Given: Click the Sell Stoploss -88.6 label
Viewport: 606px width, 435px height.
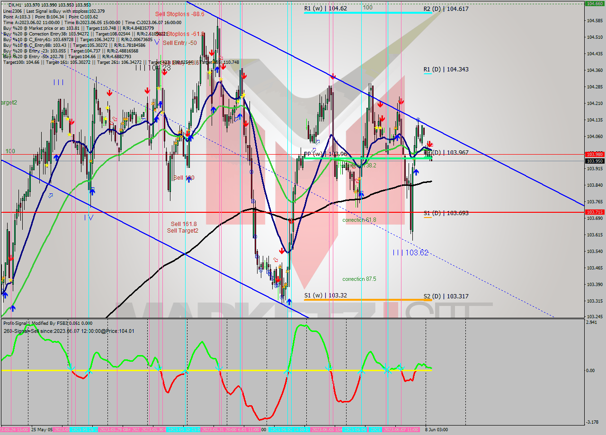Looking at the screenshot, I should 180,14.
